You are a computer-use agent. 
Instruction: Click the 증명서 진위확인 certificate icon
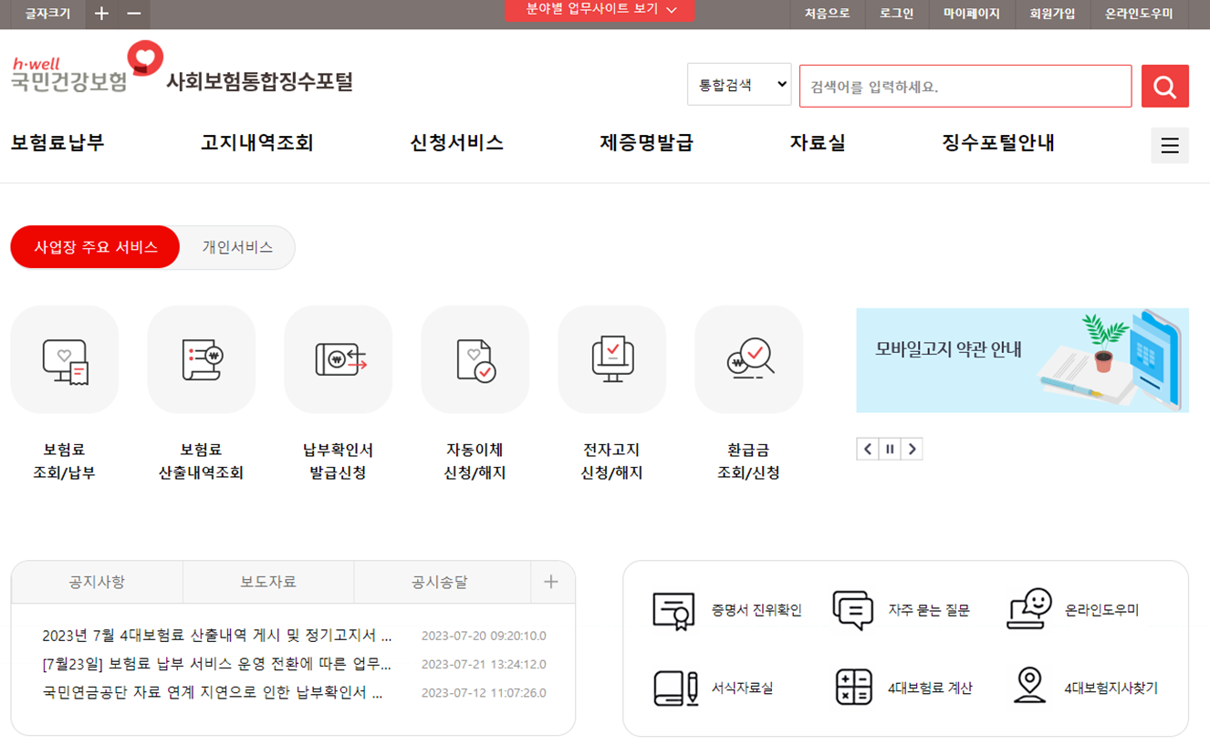[674, 611]
